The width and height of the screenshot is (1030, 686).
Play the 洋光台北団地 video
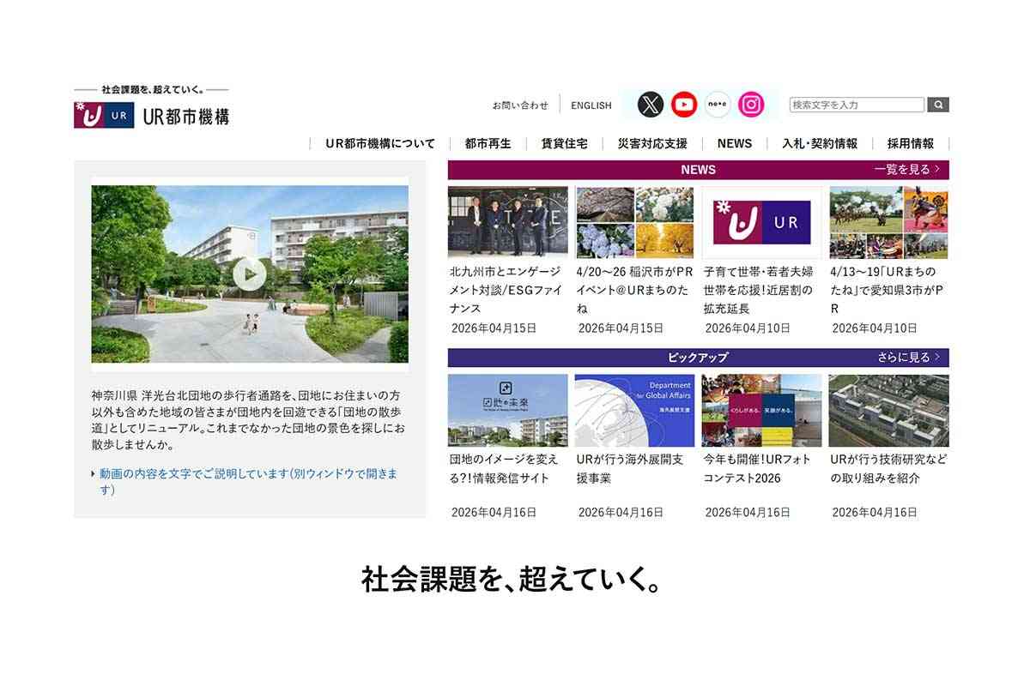pos(251,274)
